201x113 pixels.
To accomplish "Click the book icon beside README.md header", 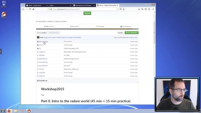I will [38, 81].
